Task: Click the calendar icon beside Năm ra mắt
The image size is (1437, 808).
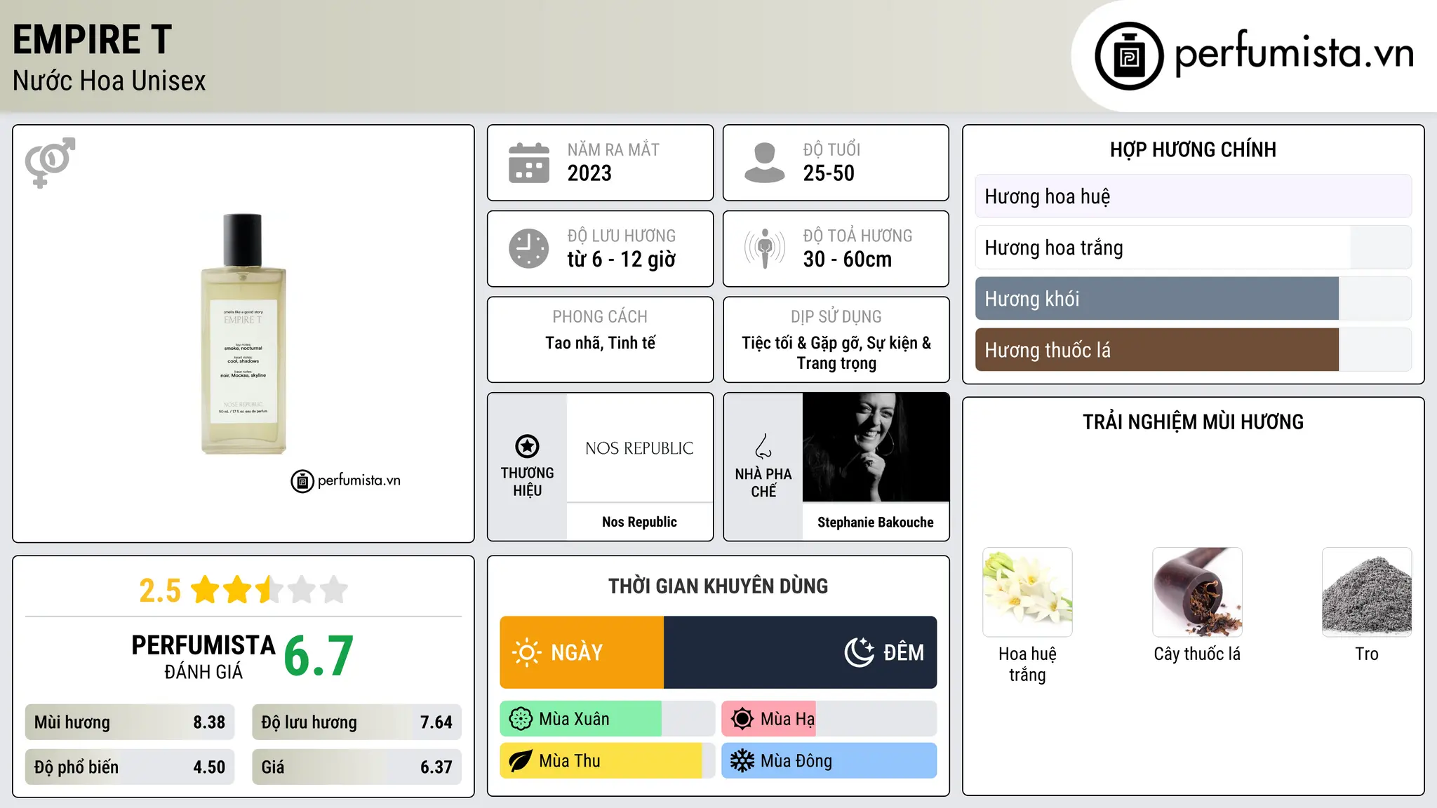Action: [529, 163]
